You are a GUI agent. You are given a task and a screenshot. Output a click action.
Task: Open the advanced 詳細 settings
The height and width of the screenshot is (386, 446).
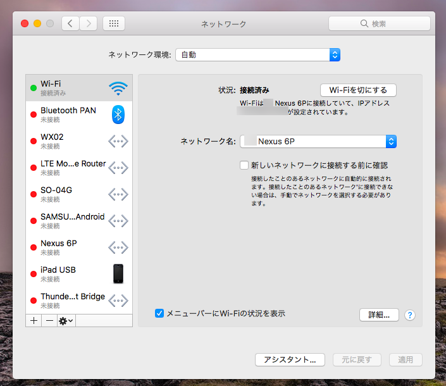(x=379, y=314)
